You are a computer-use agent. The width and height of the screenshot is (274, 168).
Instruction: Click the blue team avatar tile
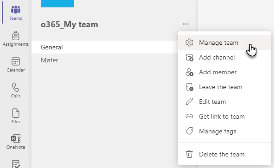tap(57, 4)
